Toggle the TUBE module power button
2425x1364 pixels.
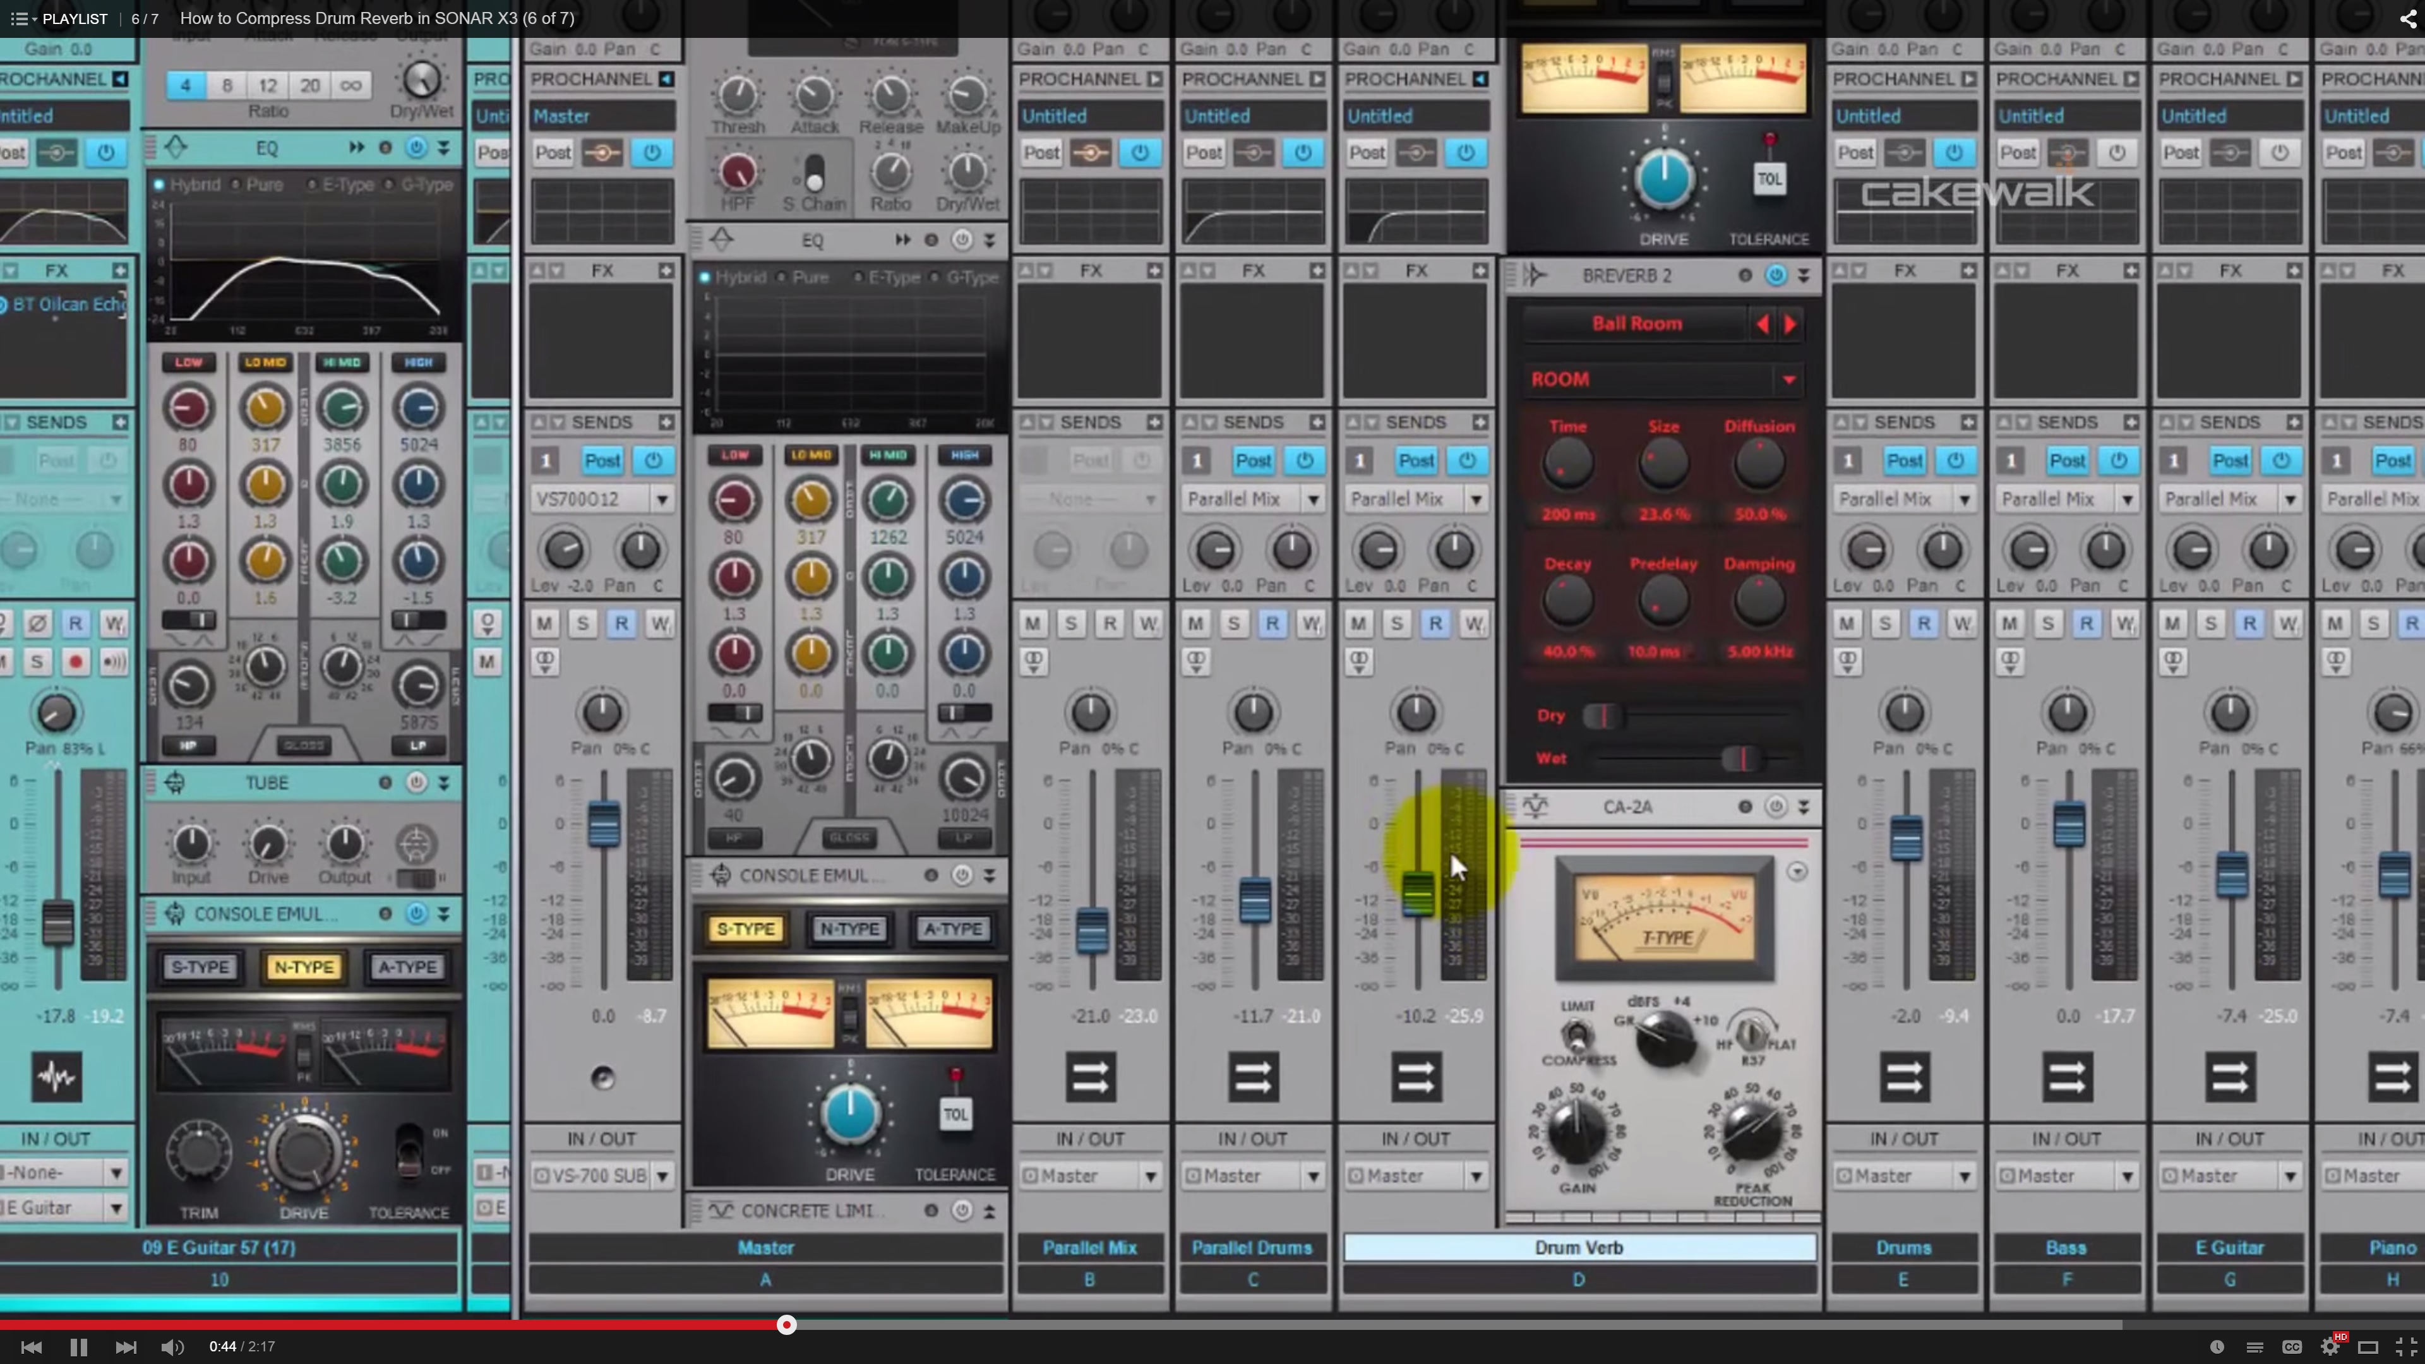click(x=416, y=783)
